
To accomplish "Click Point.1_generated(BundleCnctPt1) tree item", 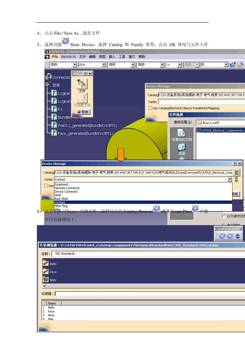I will tap(87, 125).
